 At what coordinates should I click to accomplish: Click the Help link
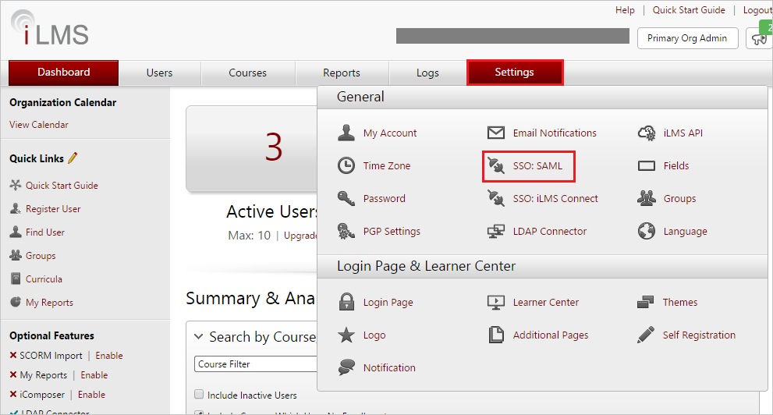625,10
